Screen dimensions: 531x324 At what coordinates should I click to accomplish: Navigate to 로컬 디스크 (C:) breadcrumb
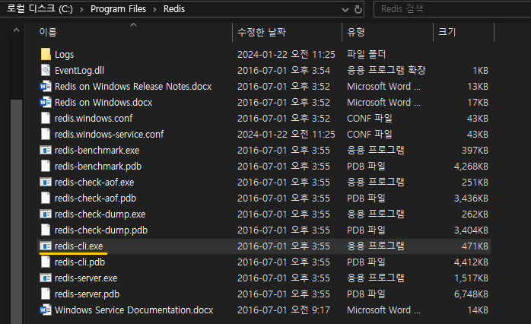[40, 9]
